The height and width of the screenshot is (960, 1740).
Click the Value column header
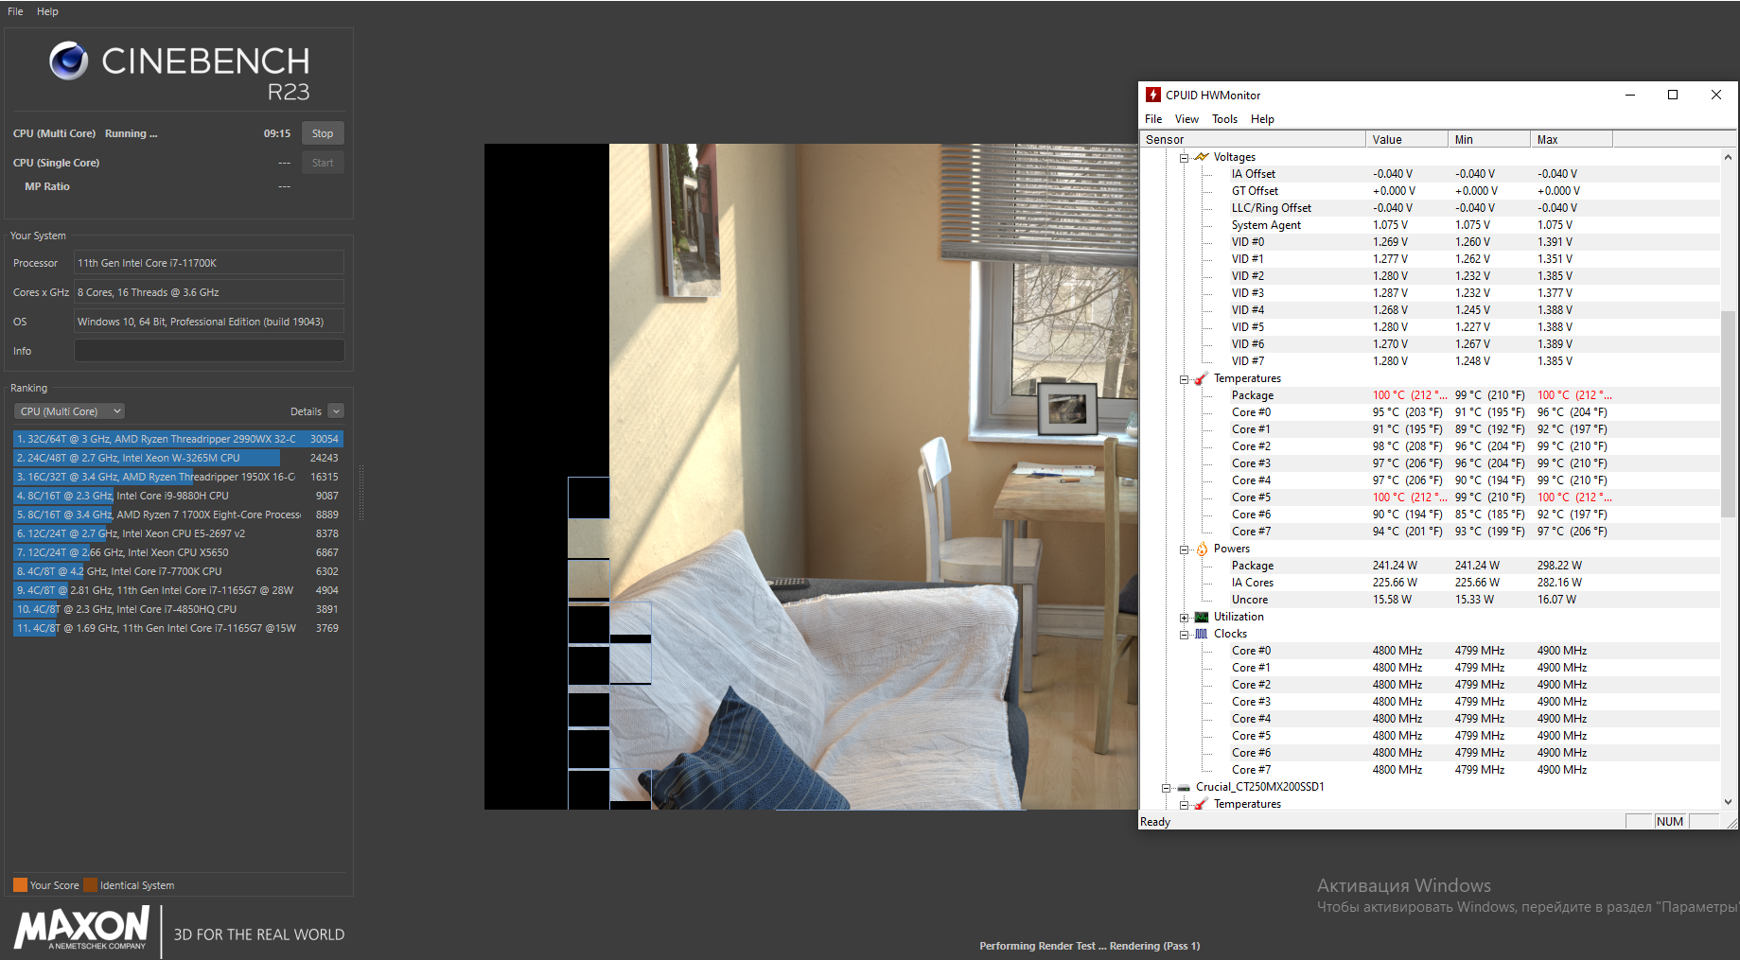pos(1406,139)
